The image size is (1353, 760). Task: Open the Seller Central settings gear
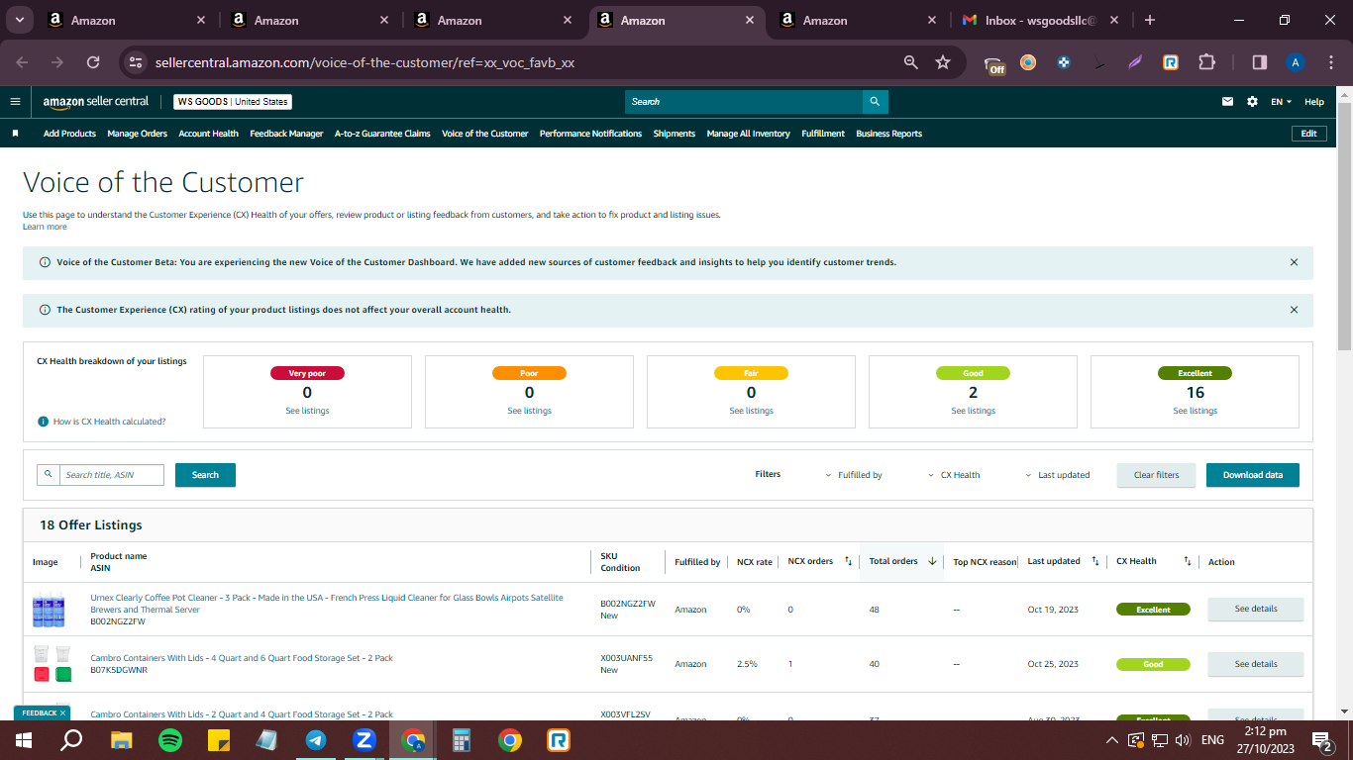click(x=1252, y=102)
